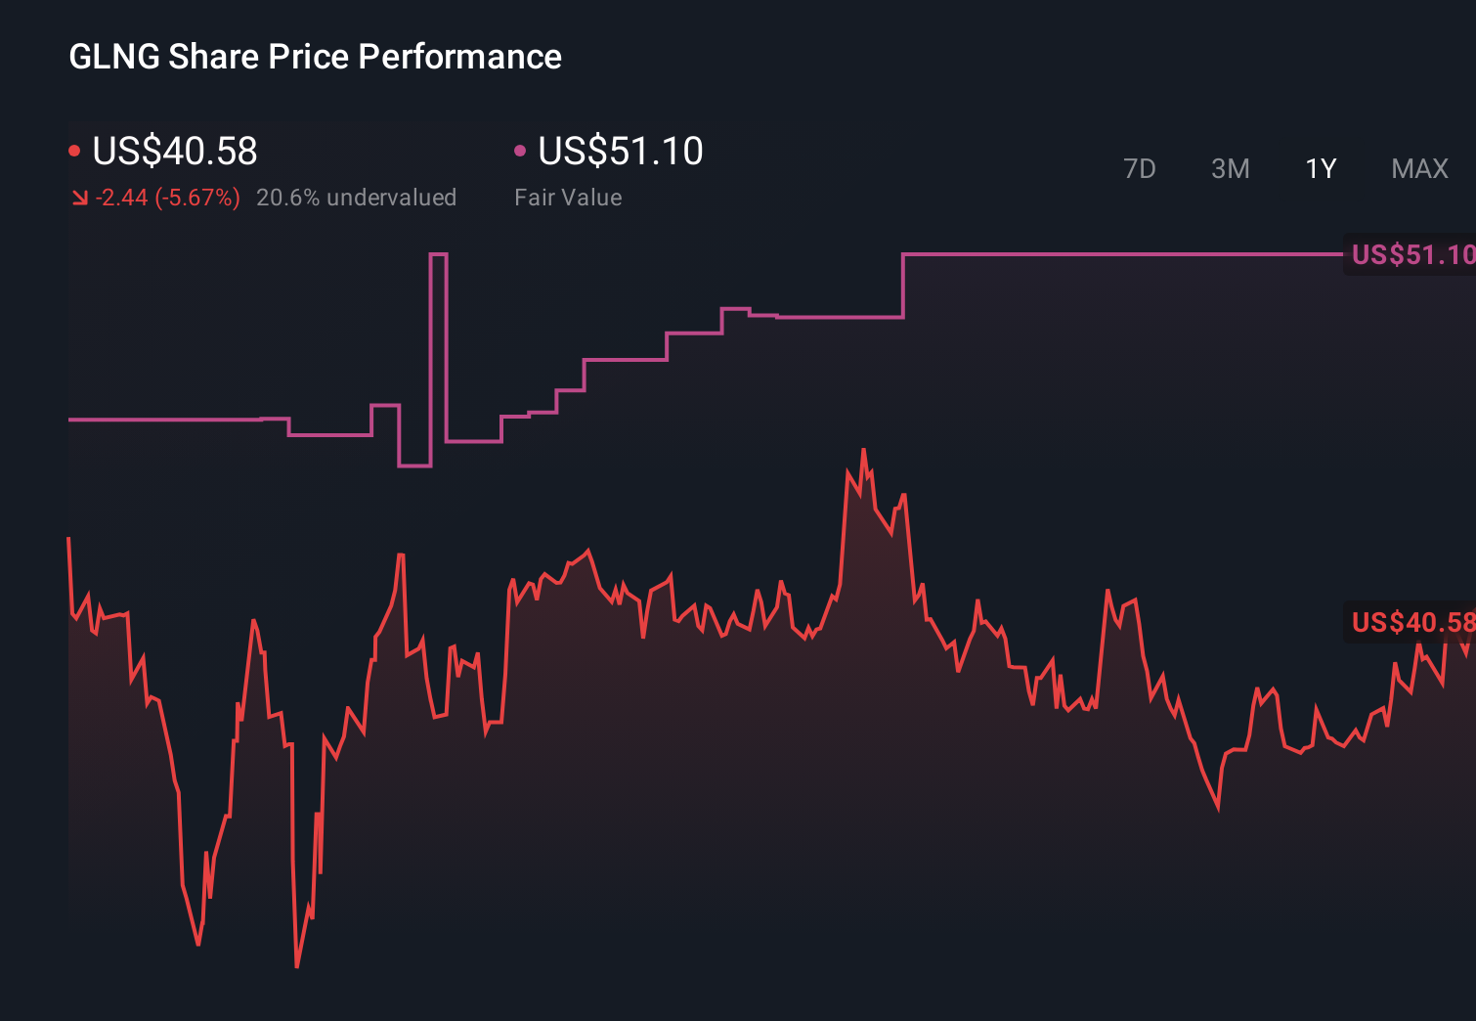1476x1021 pixels.
Task: Click the US$51.10 fair value heading
Action: pos(621,151)
